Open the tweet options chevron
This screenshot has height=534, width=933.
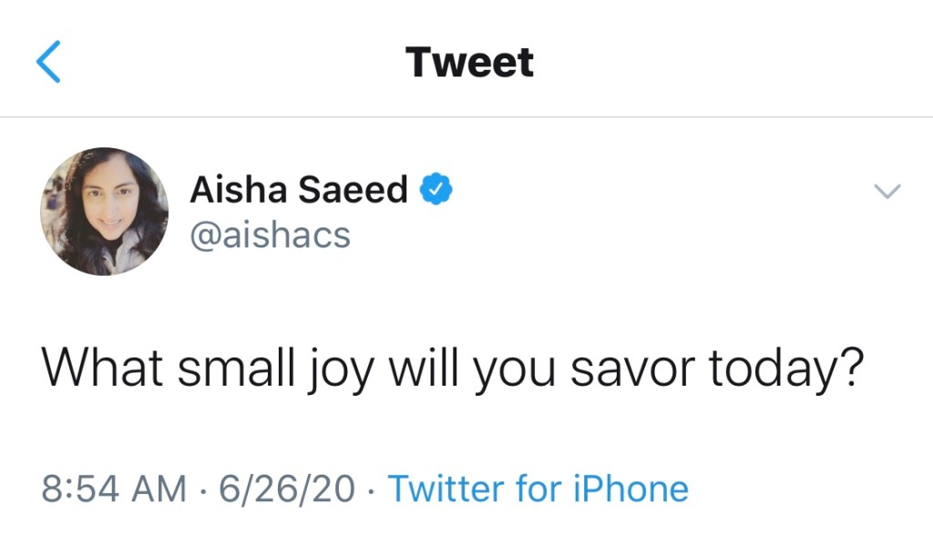tap(887, 191)
